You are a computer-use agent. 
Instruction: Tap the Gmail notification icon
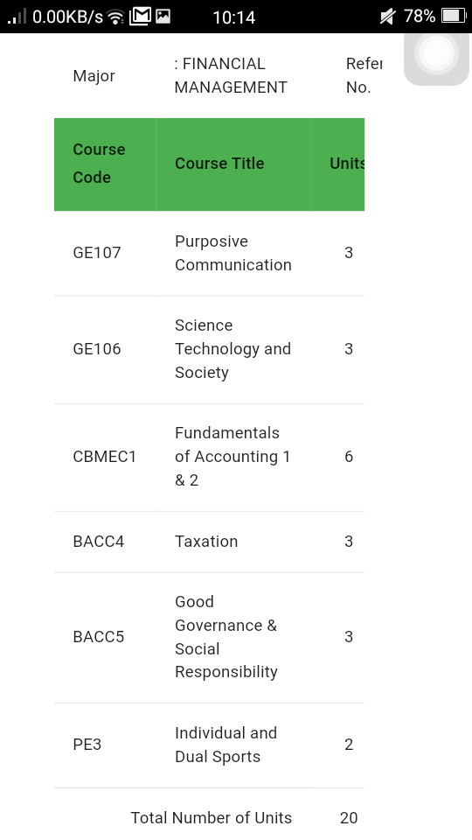140,16
